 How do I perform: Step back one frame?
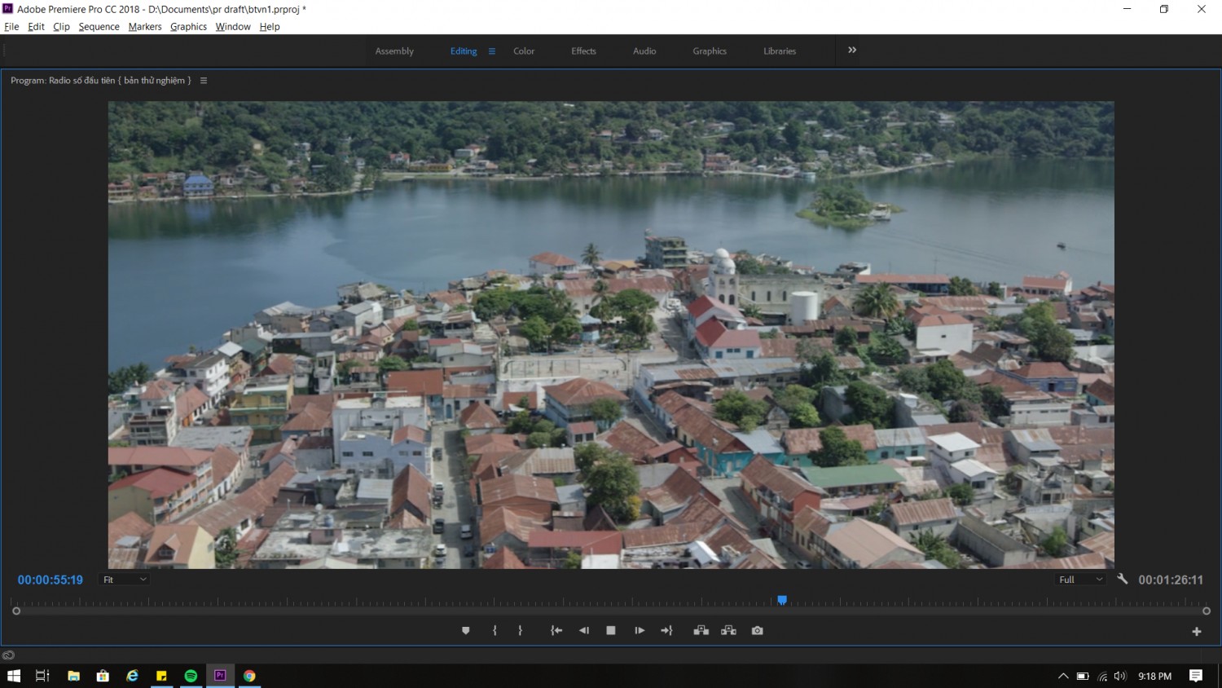pos(584,630)
